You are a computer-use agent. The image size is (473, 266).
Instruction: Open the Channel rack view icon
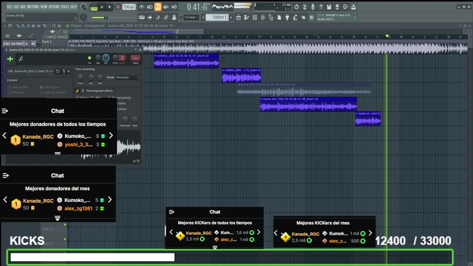pos(255,17)
